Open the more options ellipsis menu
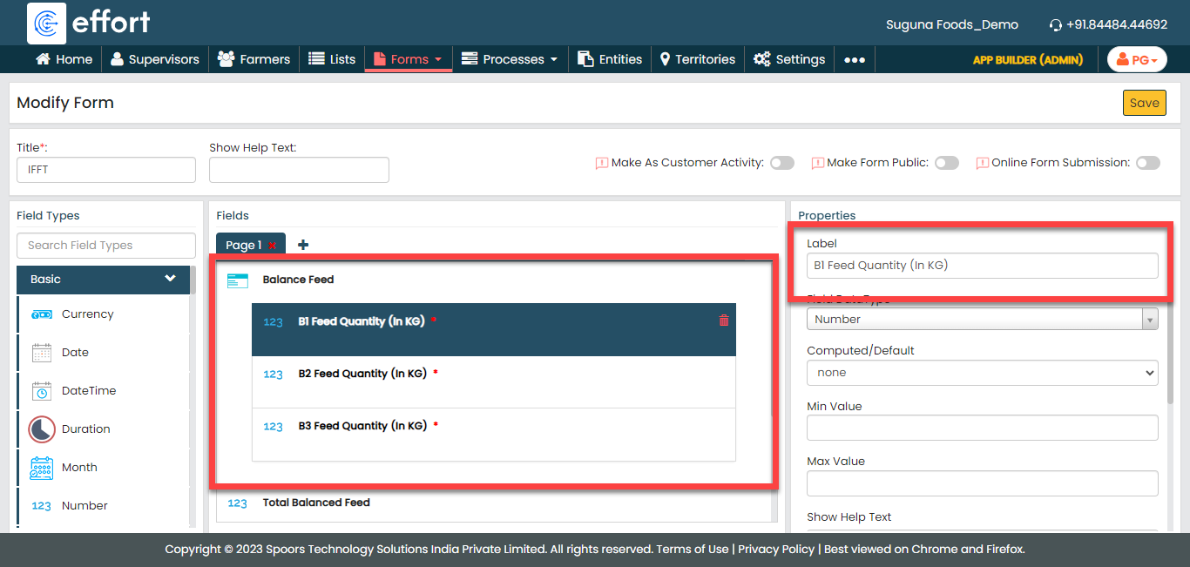 (x=855, y=60)
